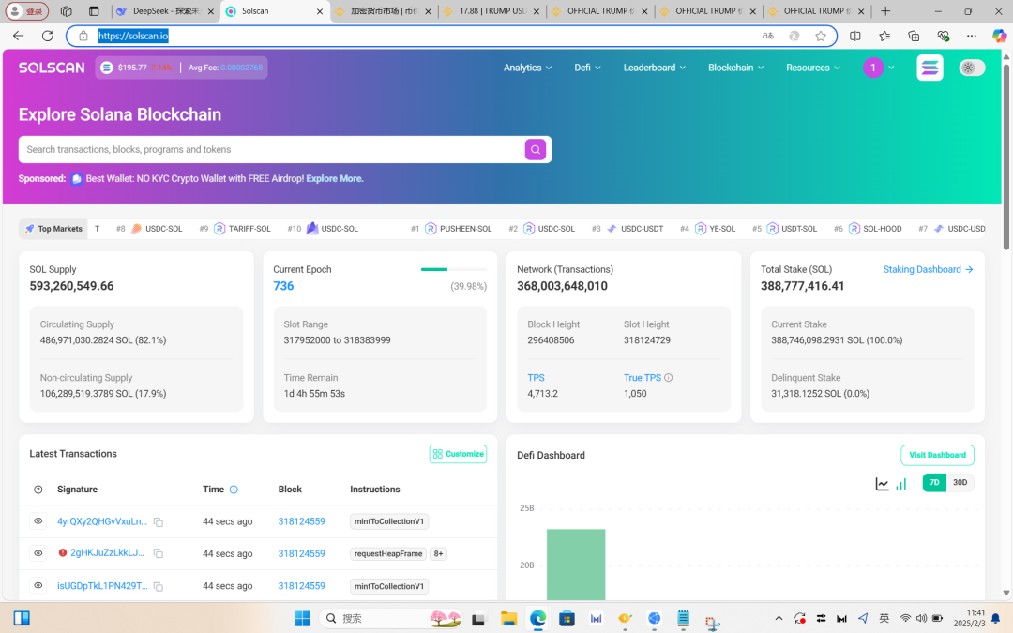Open File Explorer from taskbar
The image size is (1013, 633).
[508, 619]
